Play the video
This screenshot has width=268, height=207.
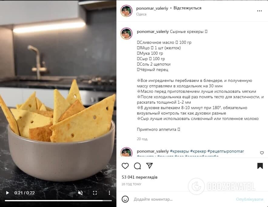coord(7,193)
